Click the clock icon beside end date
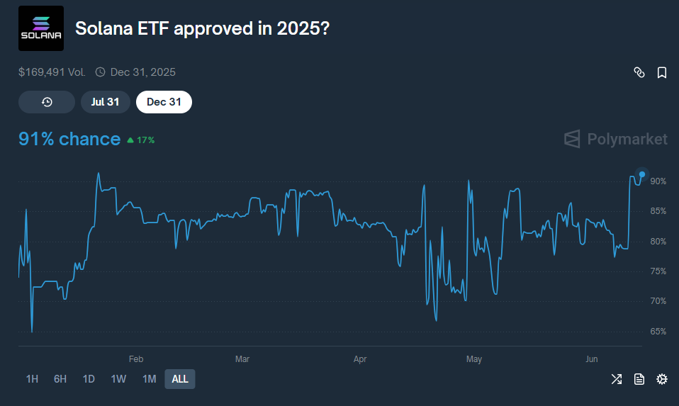679x406 pixels. (101, 72)
